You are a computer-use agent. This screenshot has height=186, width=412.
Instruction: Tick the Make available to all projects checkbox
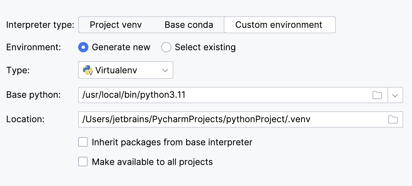[x=83, y=162]
